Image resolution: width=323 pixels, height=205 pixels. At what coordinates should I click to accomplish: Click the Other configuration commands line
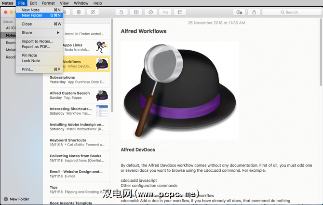click(x=149, y=186)
